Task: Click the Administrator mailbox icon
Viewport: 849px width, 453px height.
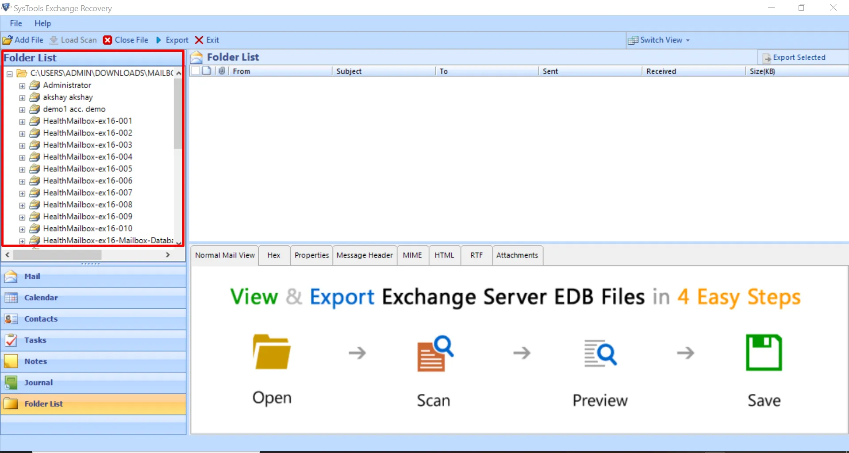Action: pyautogui.click(x=35, y=85)
